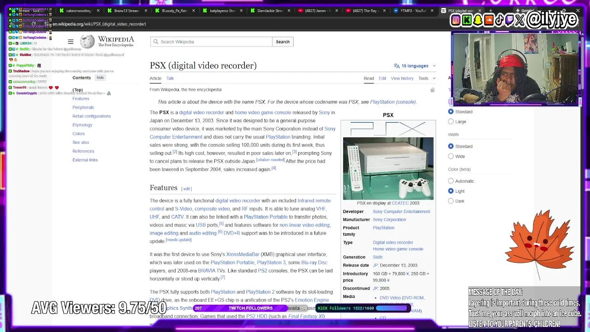Open Sony Computer Entertainment developer link

click(401, 212)
